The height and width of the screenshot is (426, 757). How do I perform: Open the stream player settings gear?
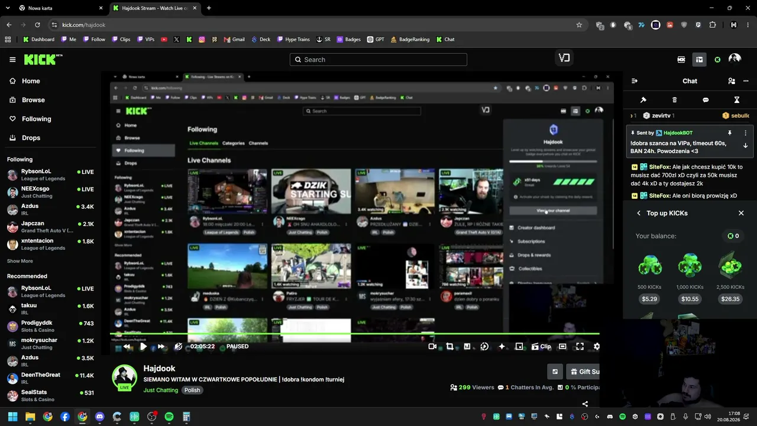(596, 347)
